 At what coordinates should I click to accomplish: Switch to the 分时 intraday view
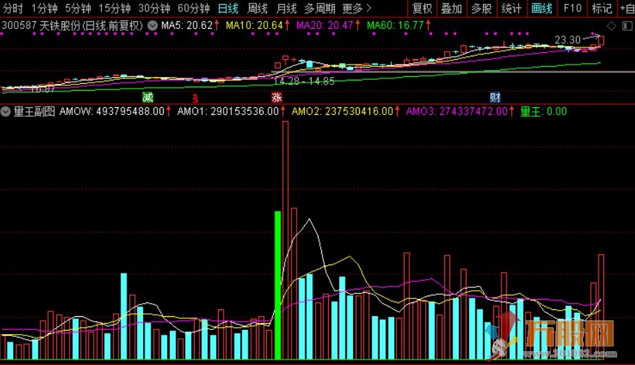(x=13, y=8)
